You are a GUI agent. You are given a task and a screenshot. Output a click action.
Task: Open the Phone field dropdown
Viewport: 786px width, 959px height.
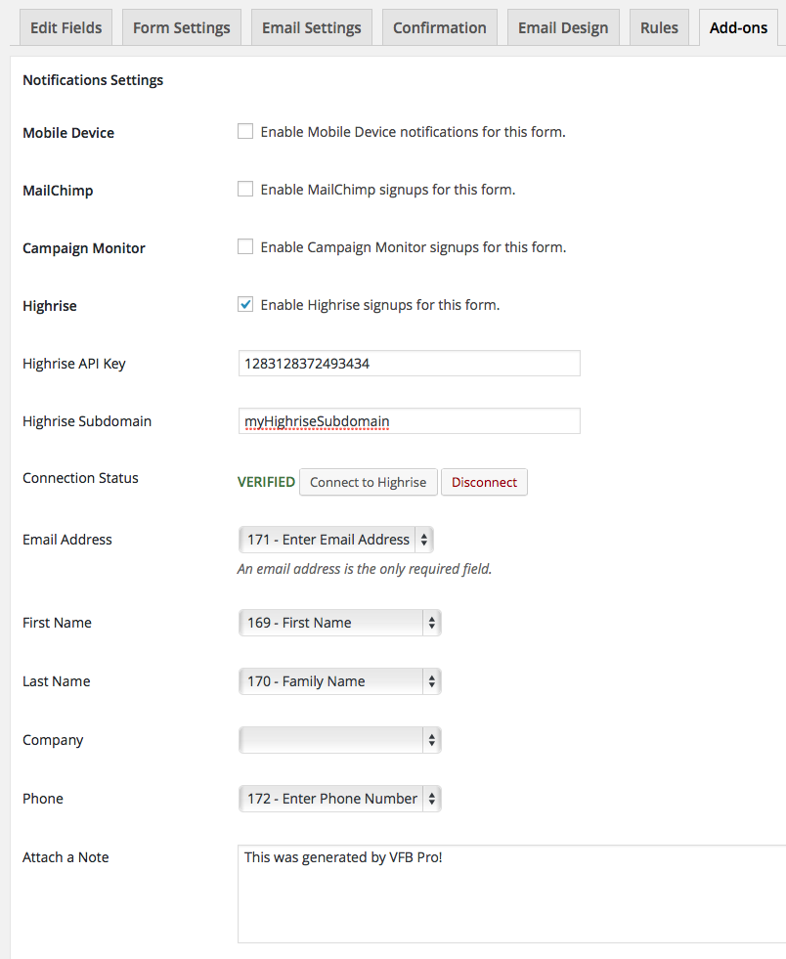point(339,799)
